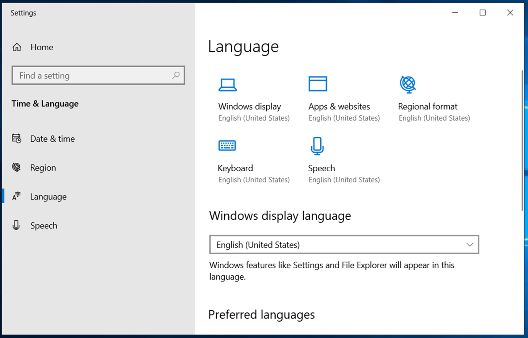Click the Speech microphone icon in sidebar
528x338 pixels.
tap(16, 225)
